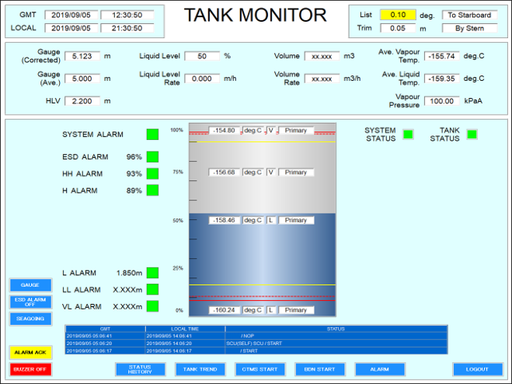The height and width of the screenshot is (384, 512).
Task: Open the STATUS HISTORY screen
Action: (140, 369)
